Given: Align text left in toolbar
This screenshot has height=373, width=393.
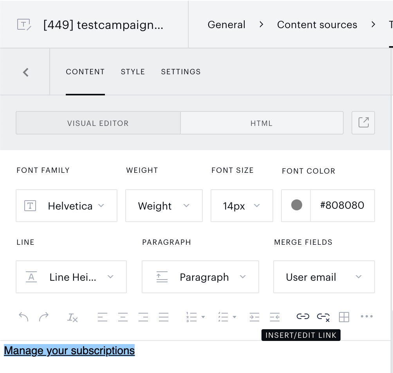Looking at the screenshot, I should pos(102,317).
